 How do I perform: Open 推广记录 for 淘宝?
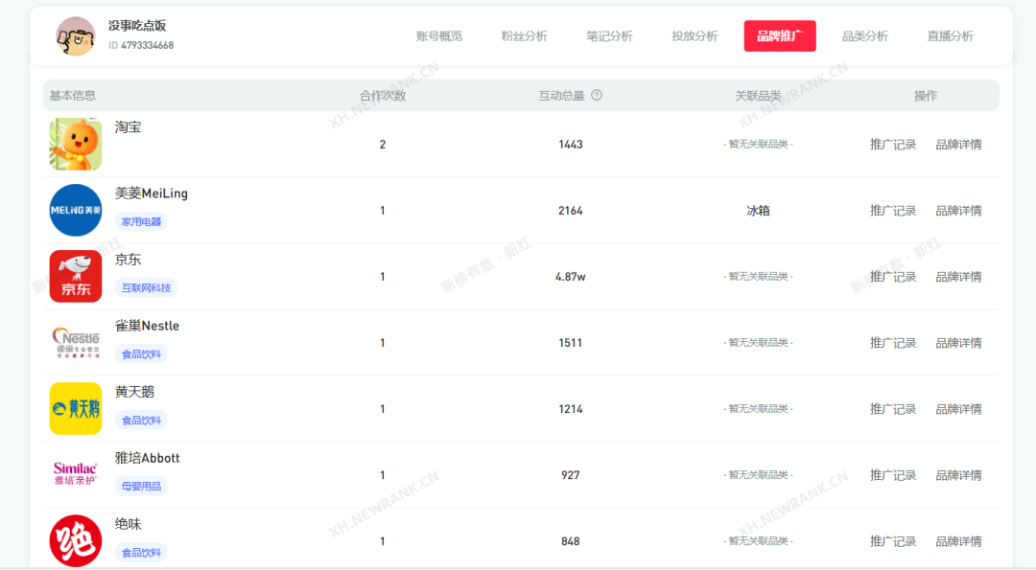(x=893, y=145)
